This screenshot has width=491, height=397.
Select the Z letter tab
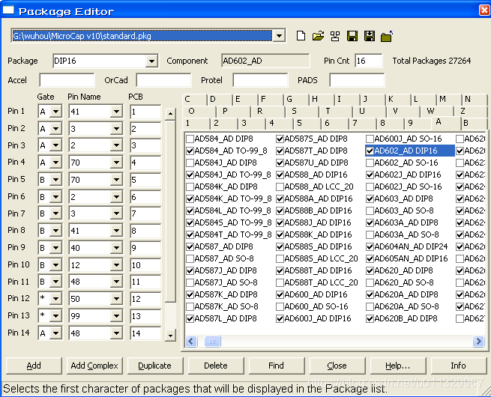[x=470, y=112]
